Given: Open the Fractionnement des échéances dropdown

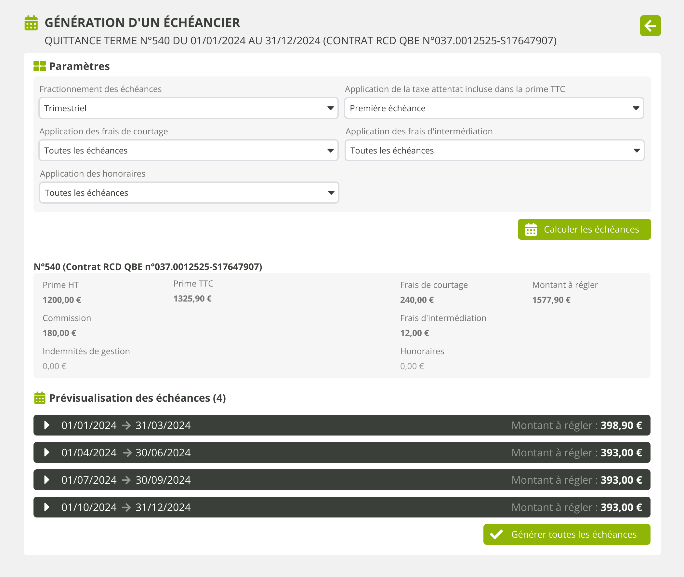Looking at the screenshot, I should (188, 108).
